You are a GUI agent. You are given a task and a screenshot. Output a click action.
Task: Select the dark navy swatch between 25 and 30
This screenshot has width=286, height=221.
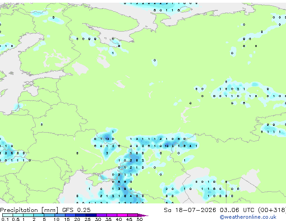pyautogui.click(x=91, y=215)
